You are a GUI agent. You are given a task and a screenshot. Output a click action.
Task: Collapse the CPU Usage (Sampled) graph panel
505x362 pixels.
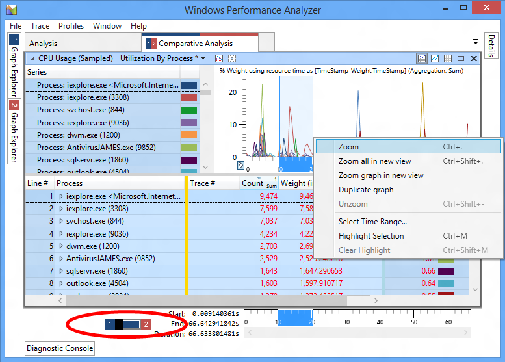[32, 58]
